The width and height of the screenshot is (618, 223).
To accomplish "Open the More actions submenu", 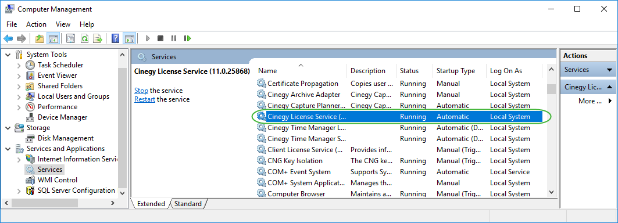I will pyautogui.click(x=595, y=101).
